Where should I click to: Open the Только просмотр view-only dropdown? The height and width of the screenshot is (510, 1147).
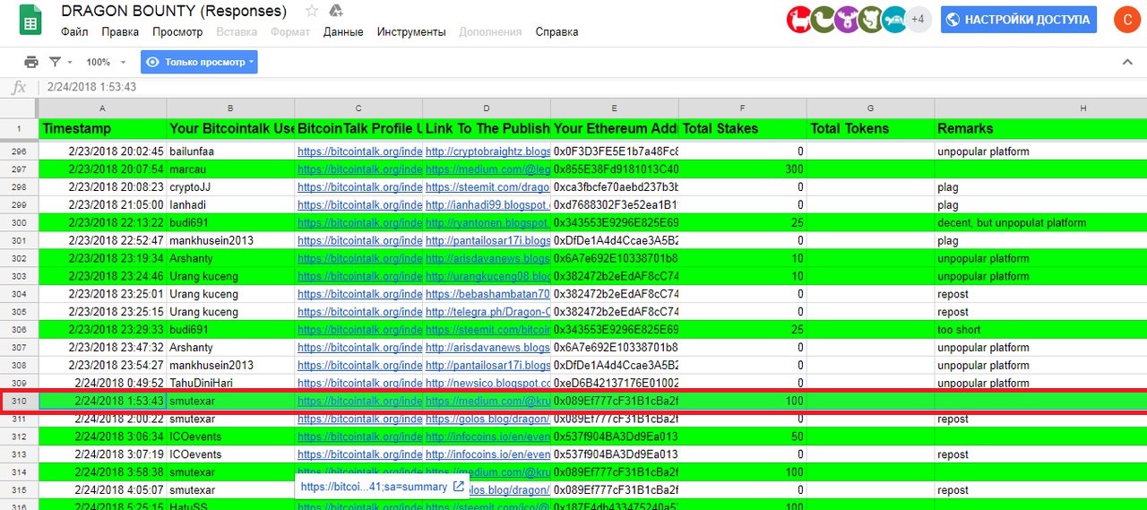(x=199, y=62)
